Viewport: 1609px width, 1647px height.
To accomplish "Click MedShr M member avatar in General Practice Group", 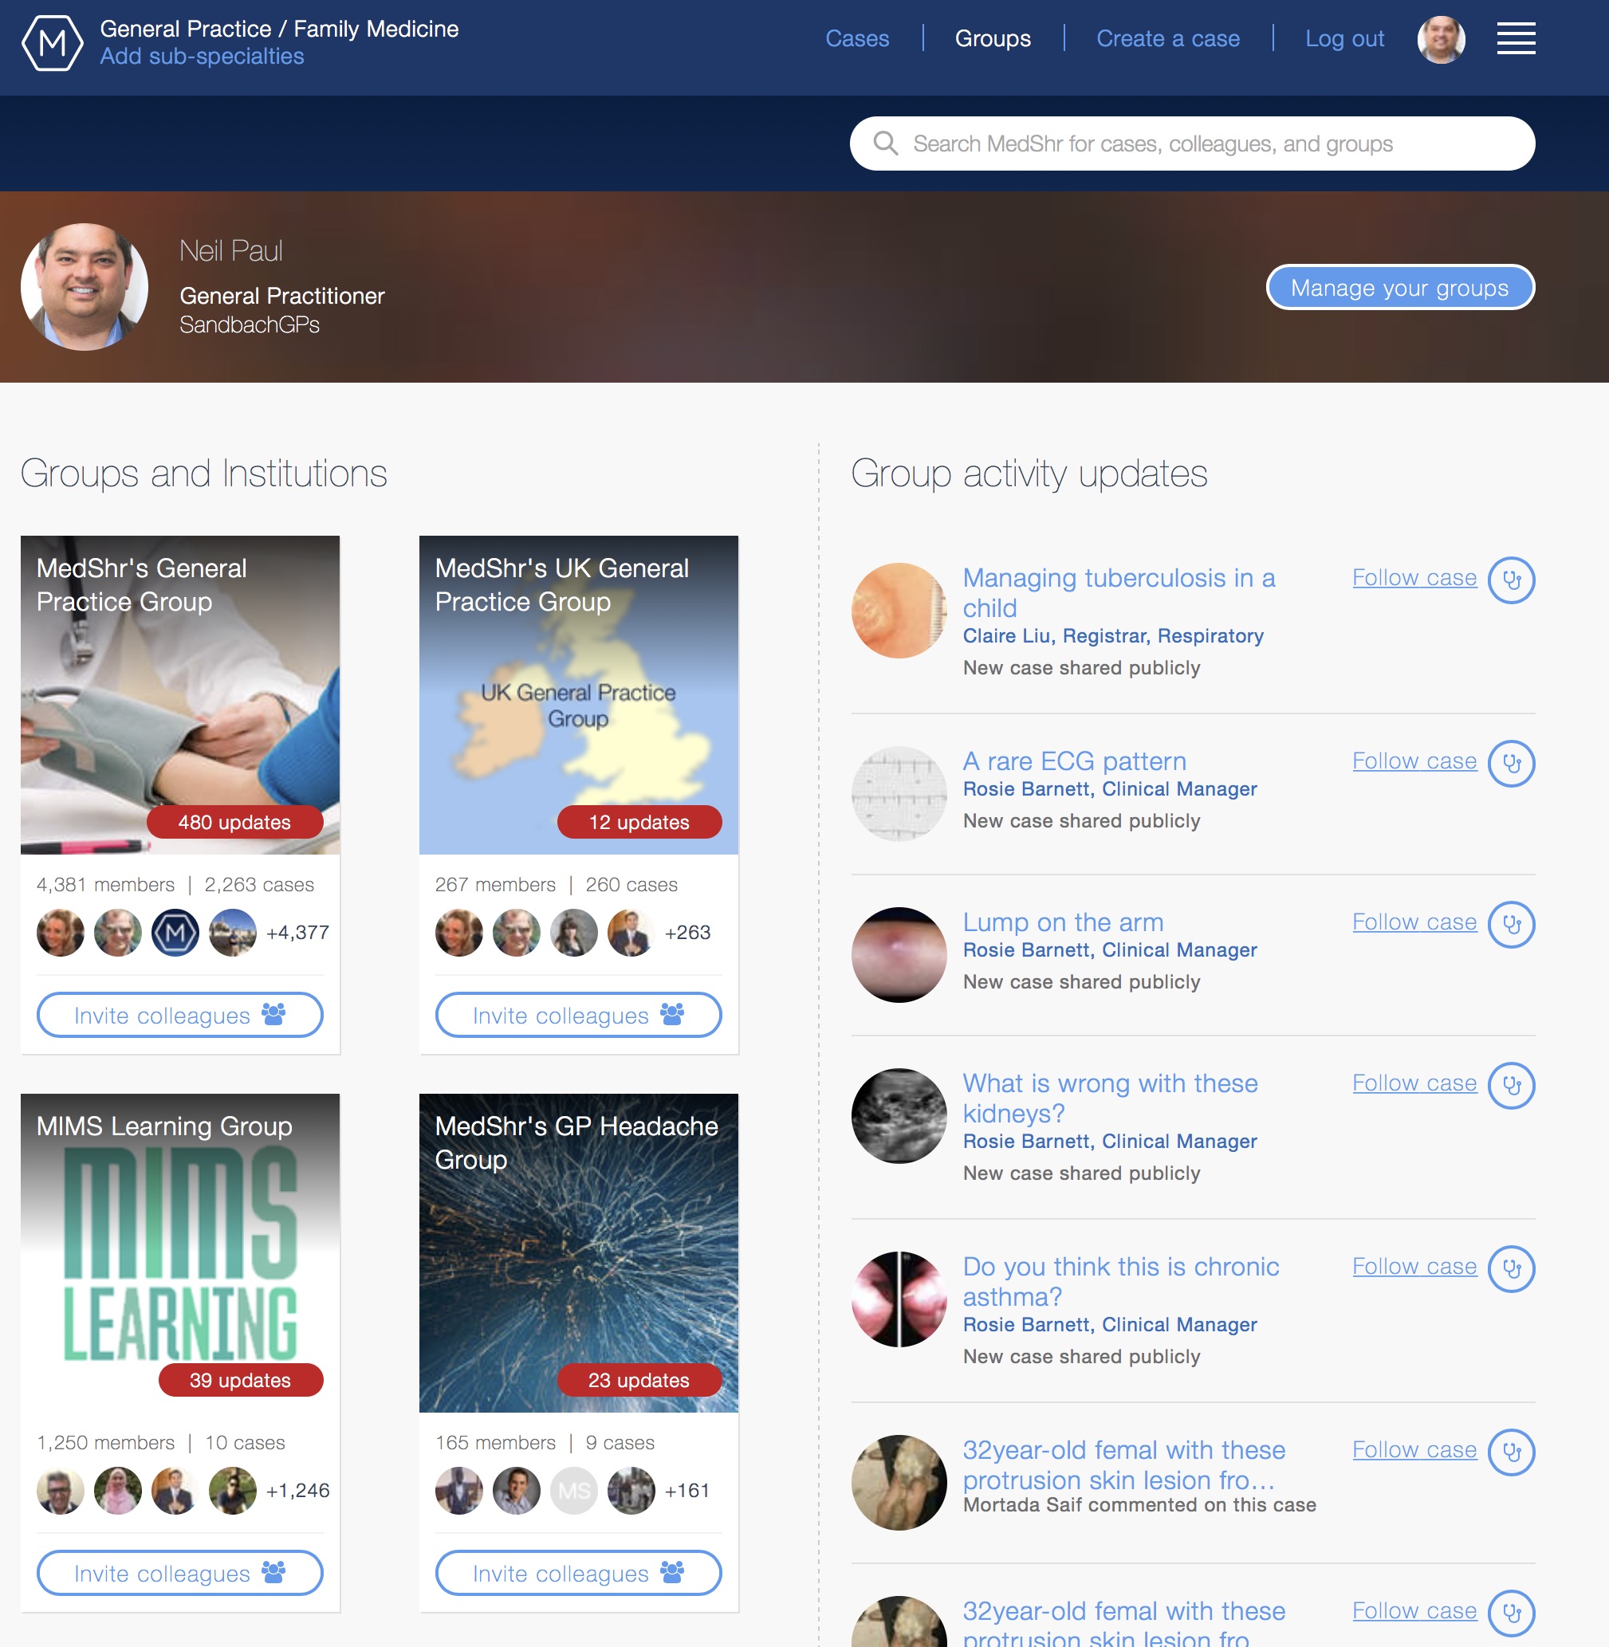I will (x=175, y=932).
